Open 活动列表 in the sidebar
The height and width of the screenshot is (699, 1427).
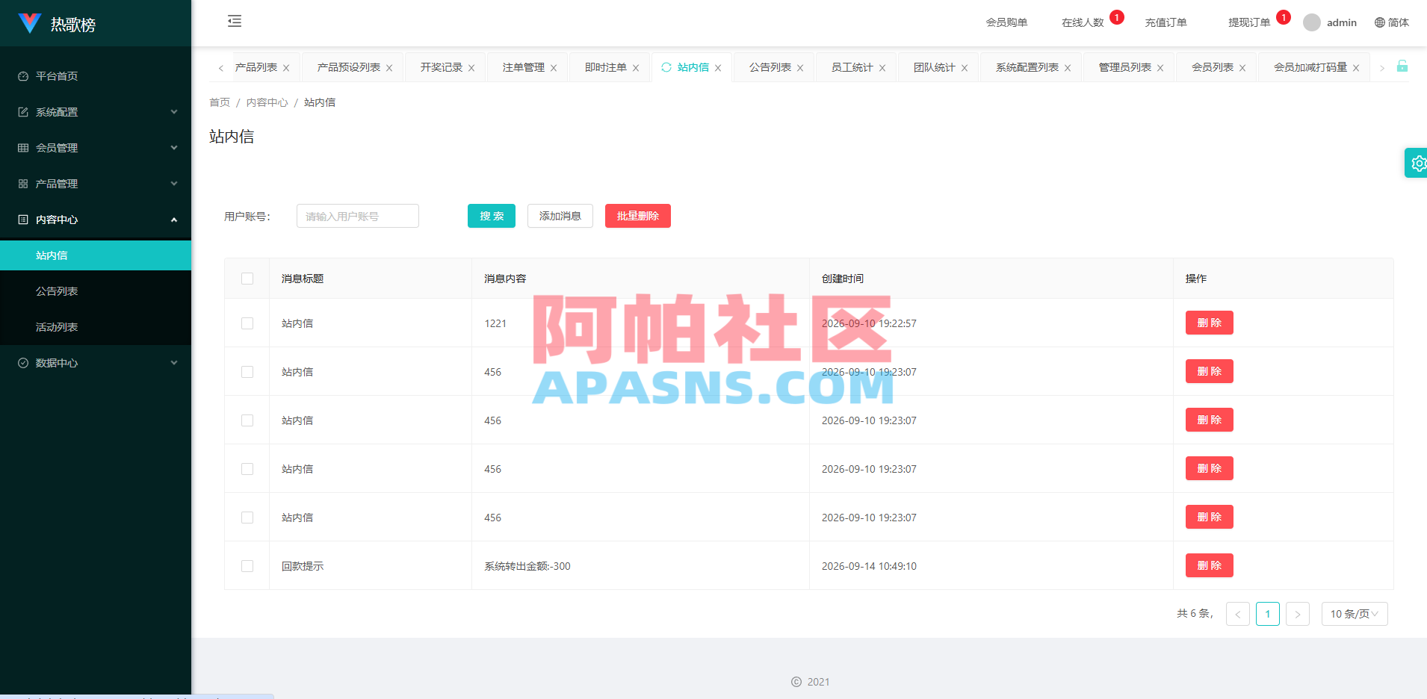(96, 327)
